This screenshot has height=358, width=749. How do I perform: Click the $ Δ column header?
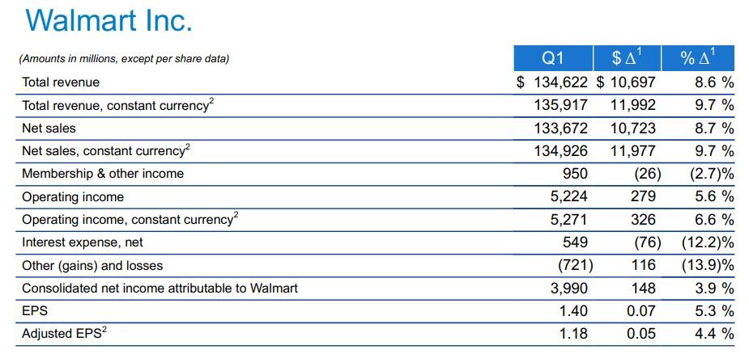click(x=627, y=58)
